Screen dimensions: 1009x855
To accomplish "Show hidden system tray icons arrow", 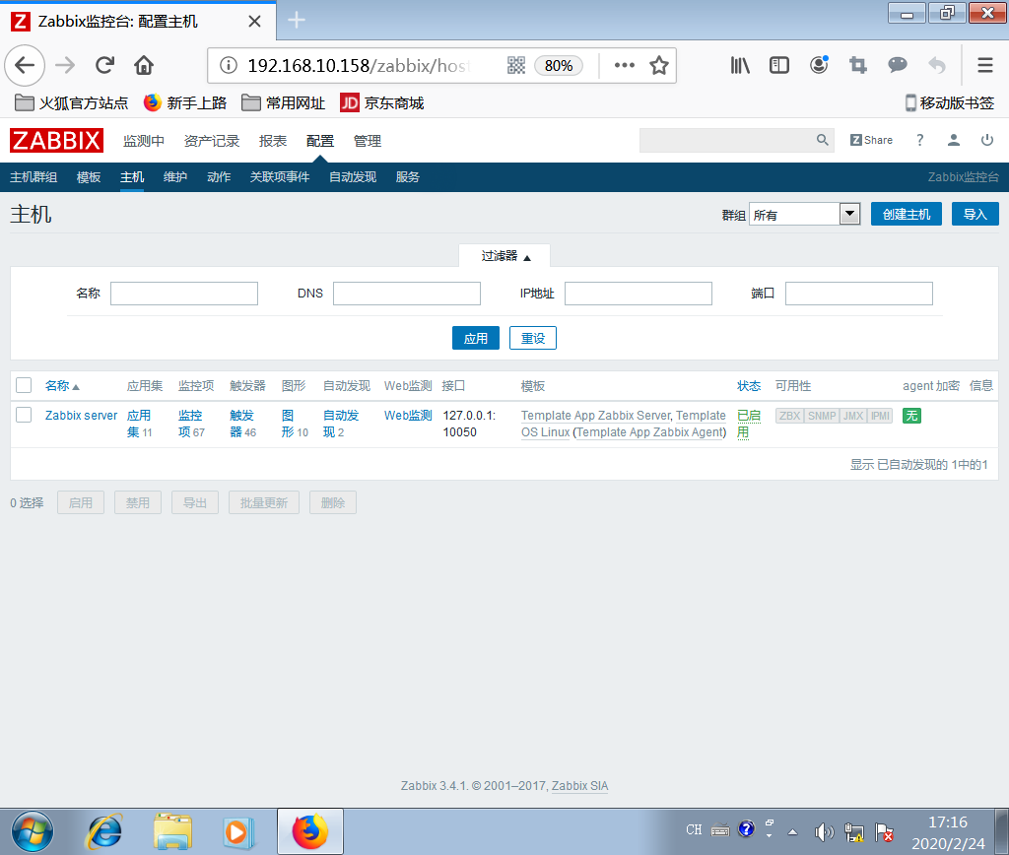I will [x=793, y=831].
